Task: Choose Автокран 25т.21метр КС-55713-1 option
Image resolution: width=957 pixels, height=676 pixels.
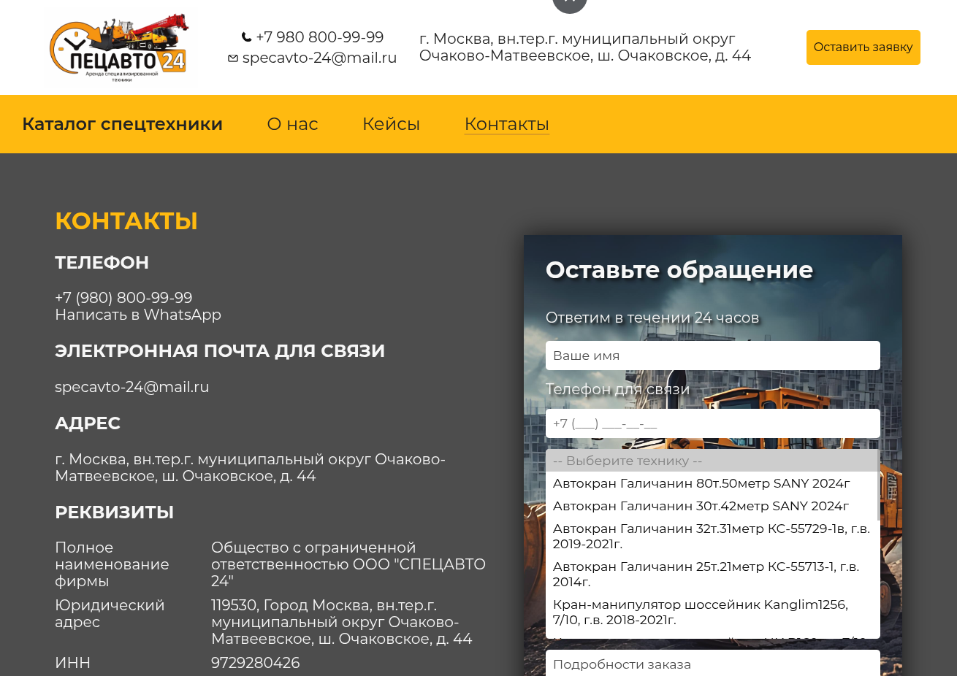Action: pyautogui.click(x=706, y=574)
